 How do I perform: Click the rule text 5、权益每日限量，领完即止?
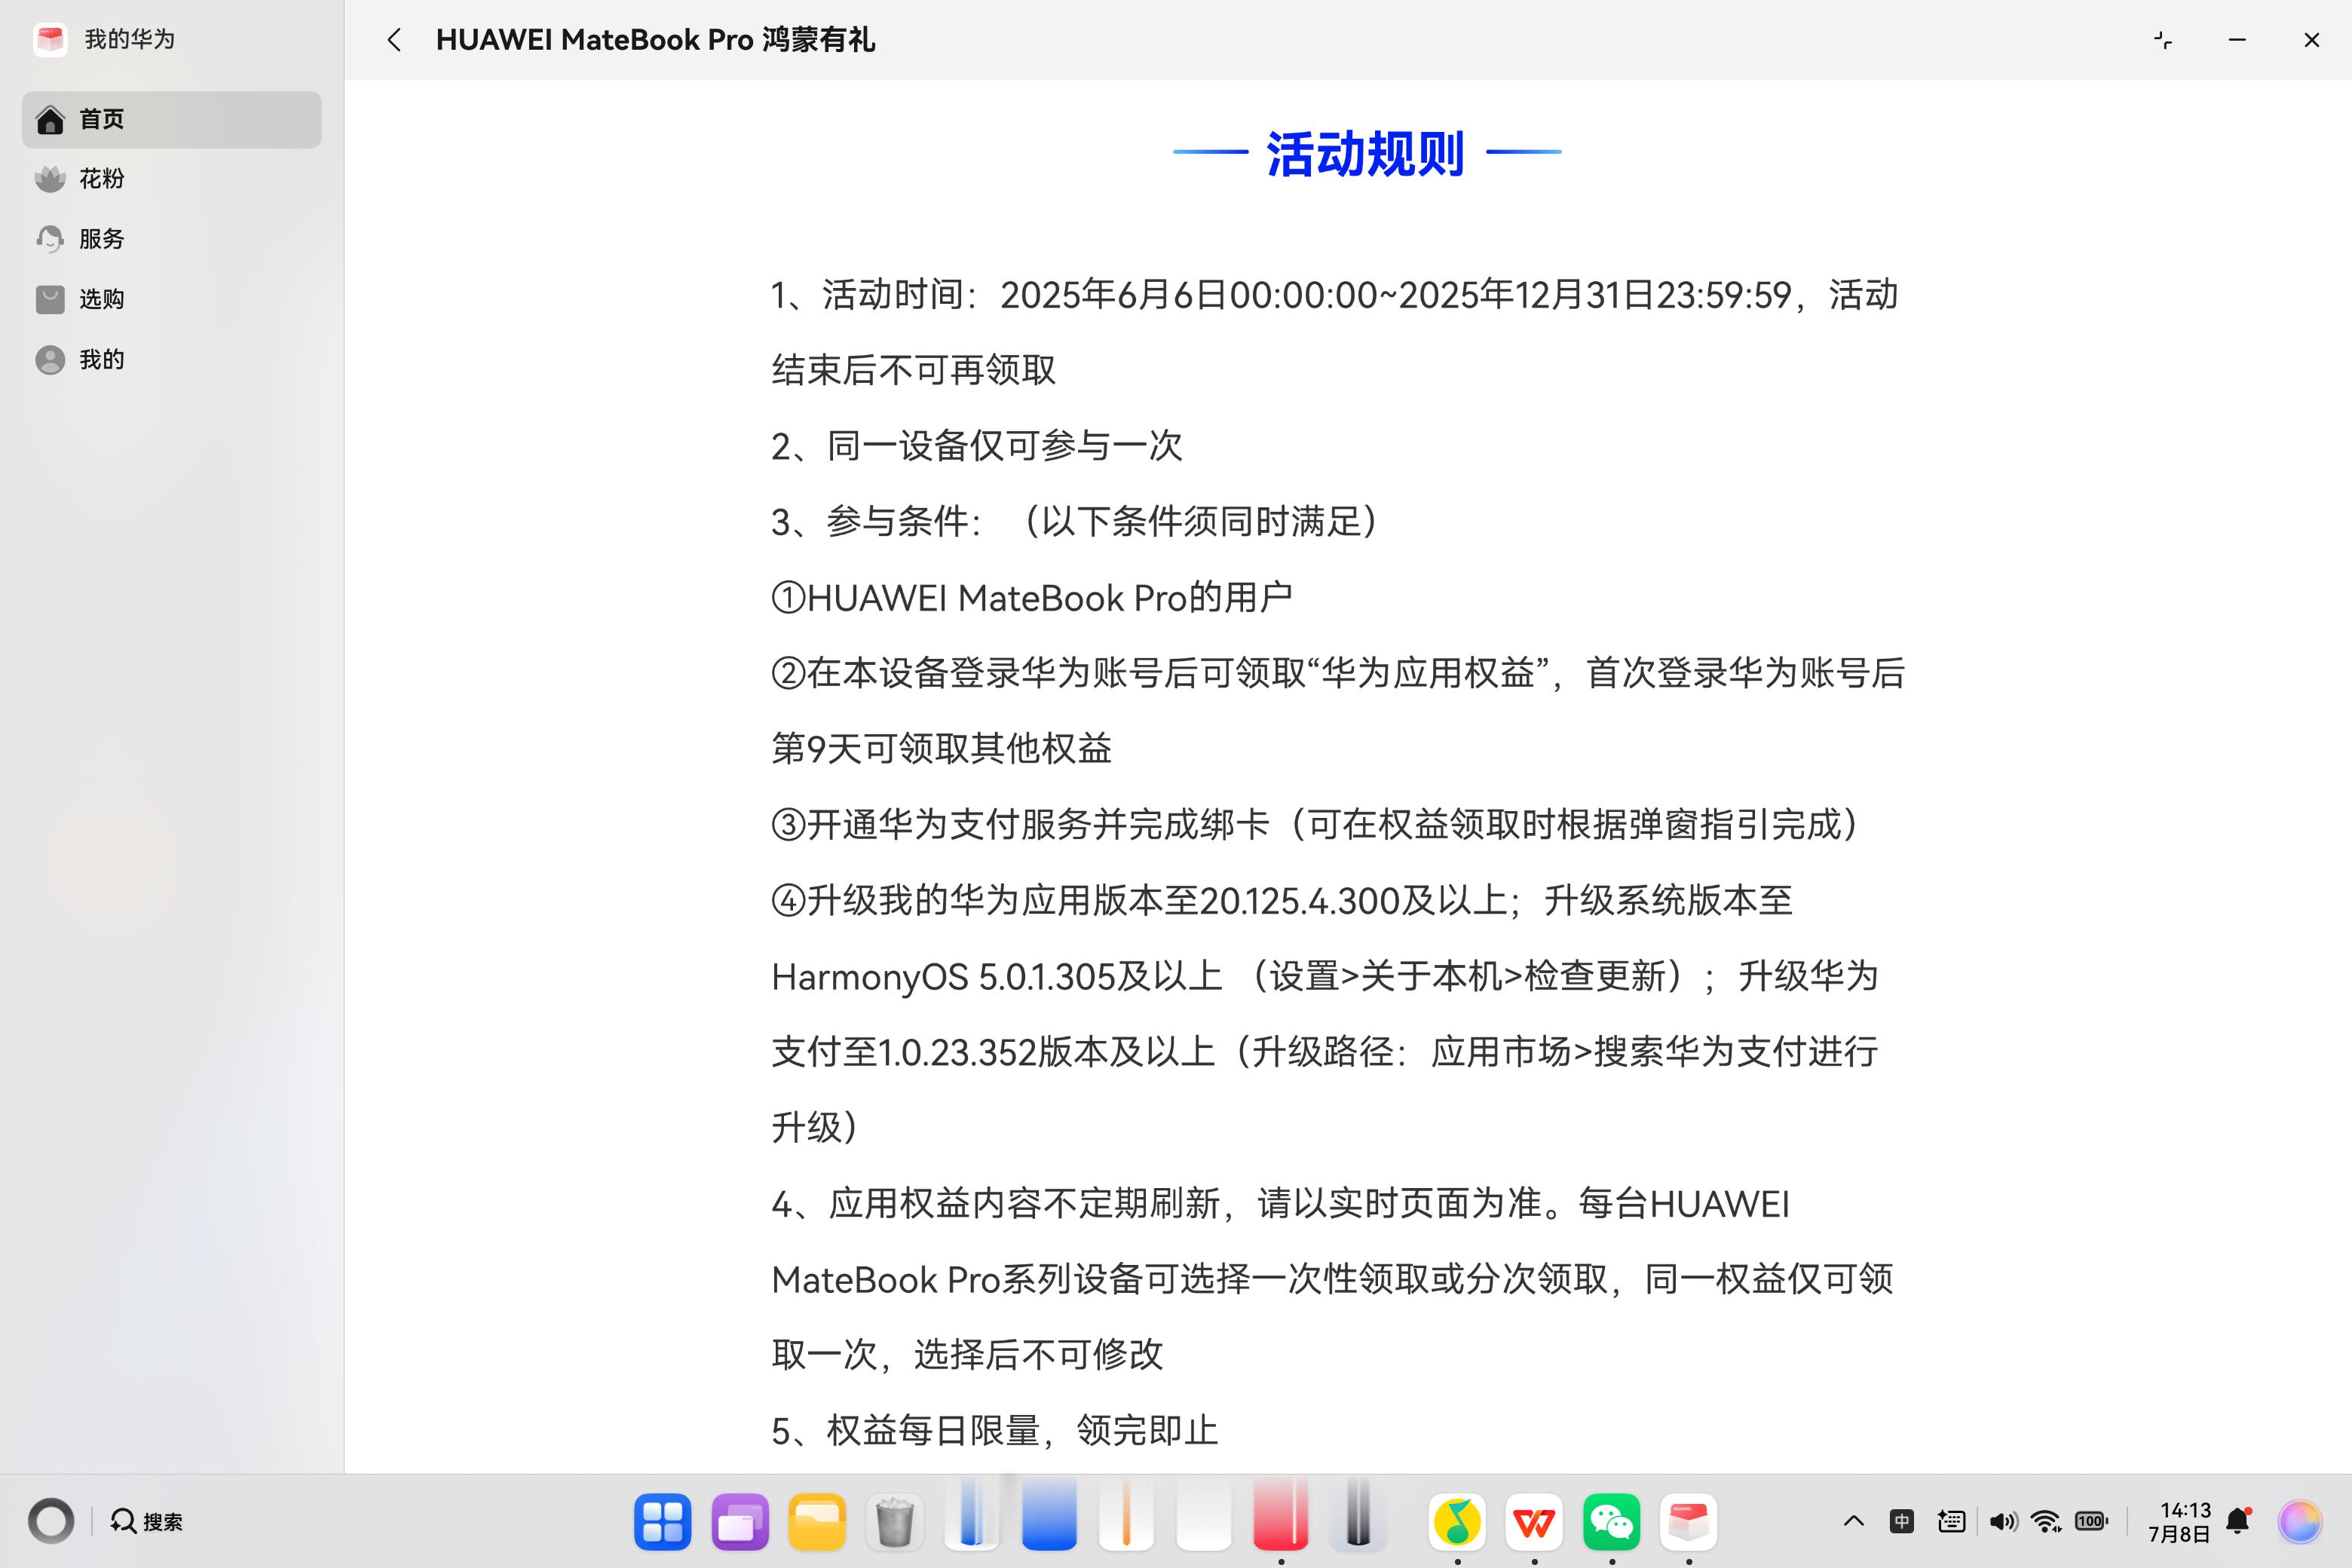(x=995, y=1430)
